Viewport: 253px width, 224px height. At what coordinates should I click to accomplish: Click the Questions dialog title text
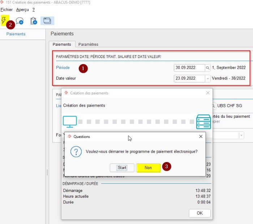point(82,137)
